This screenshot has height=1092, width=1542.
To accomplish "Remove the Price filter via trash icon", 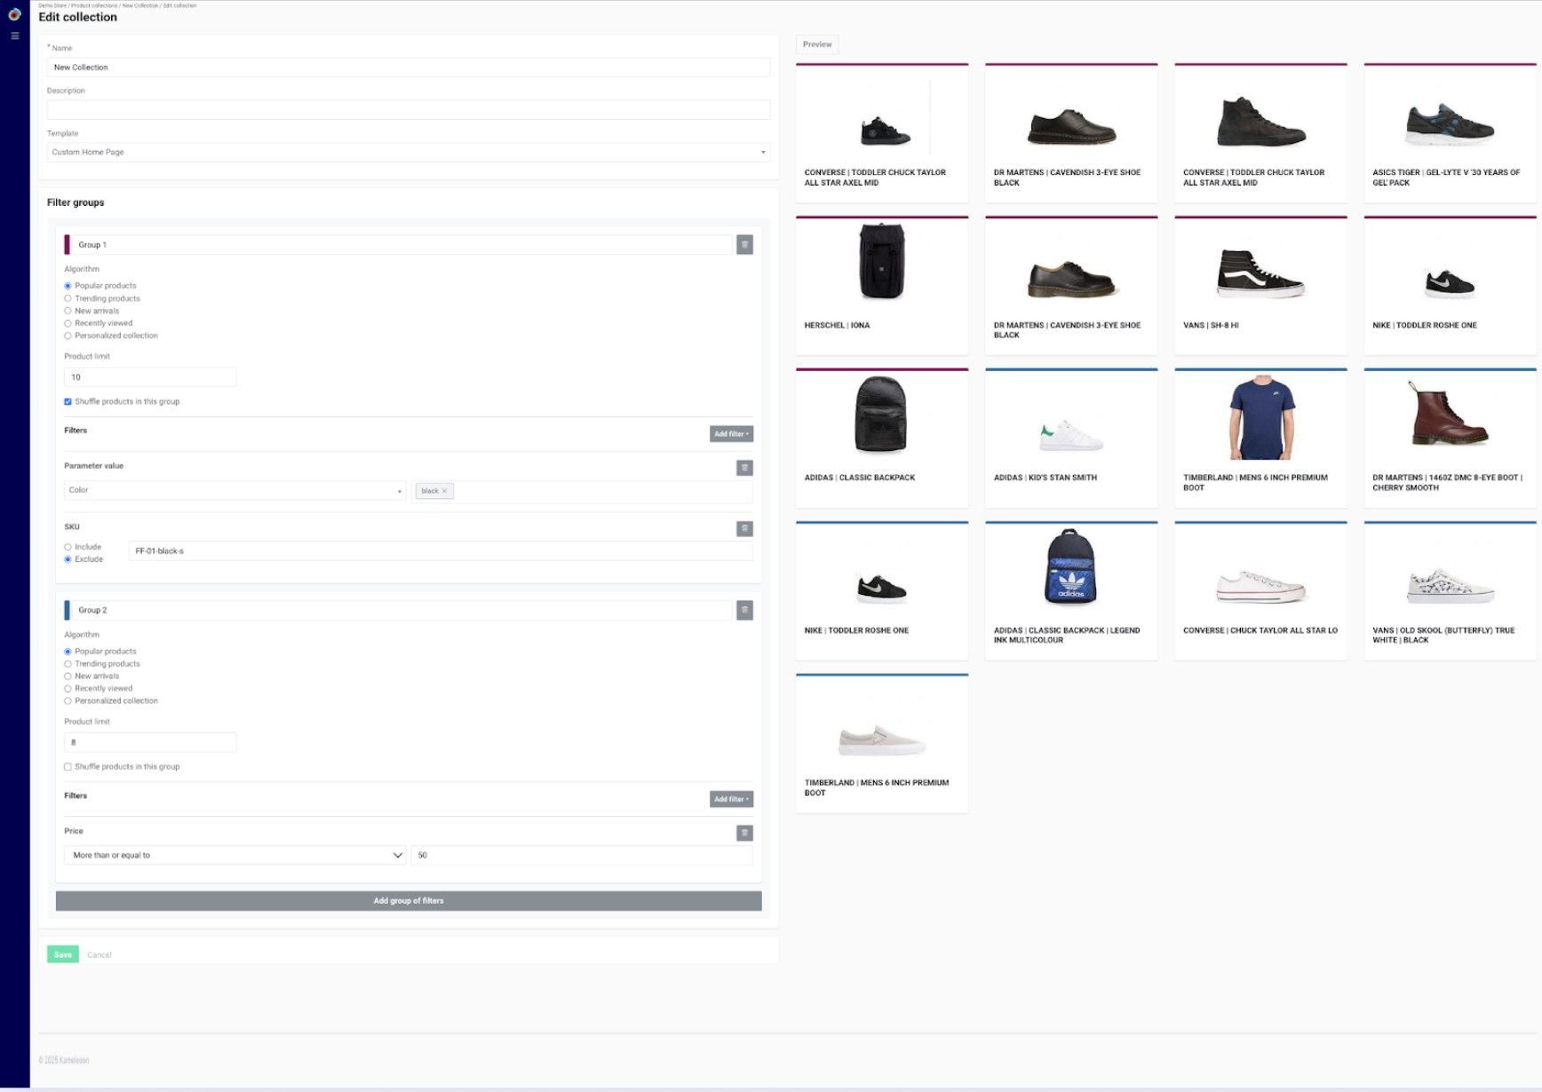I will [744, 833].
